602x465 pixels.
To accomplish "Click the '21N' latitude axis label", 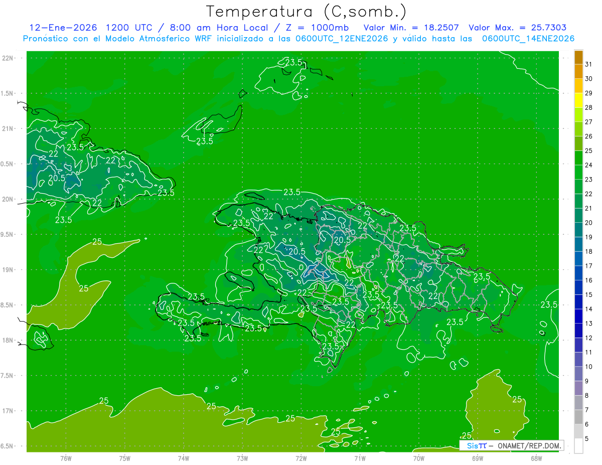I will point(8,128).
